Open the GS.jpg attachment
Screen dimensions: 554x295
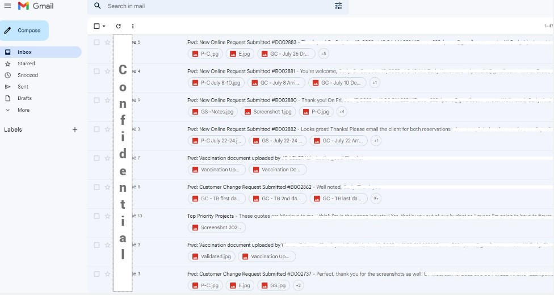274,285
